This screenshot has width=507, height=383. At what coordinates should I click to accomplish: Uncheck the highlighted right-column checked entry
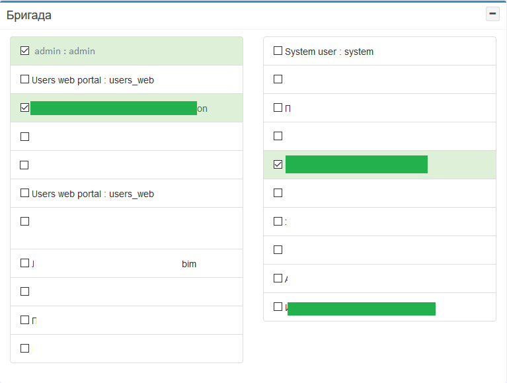click(278, 164)
